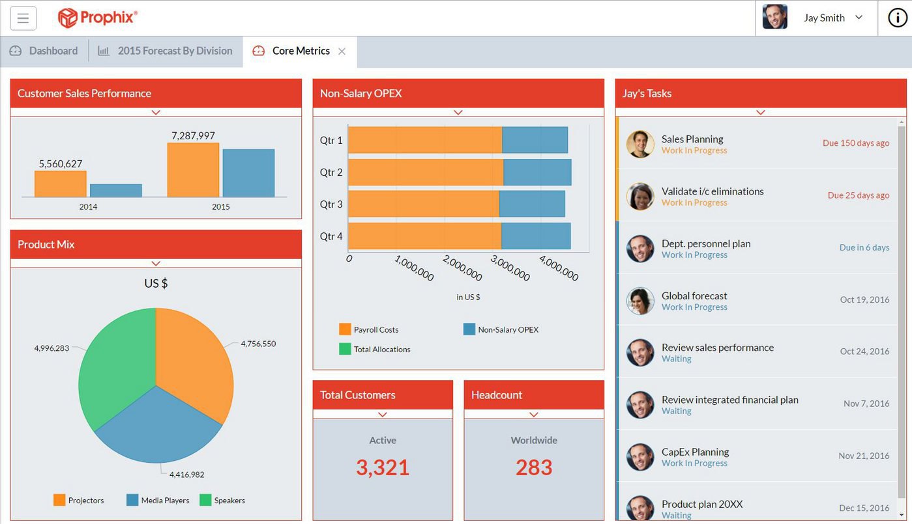Click Jay Smith's profile picture
This screenshot has height=524, width=912.
point(775,18)
